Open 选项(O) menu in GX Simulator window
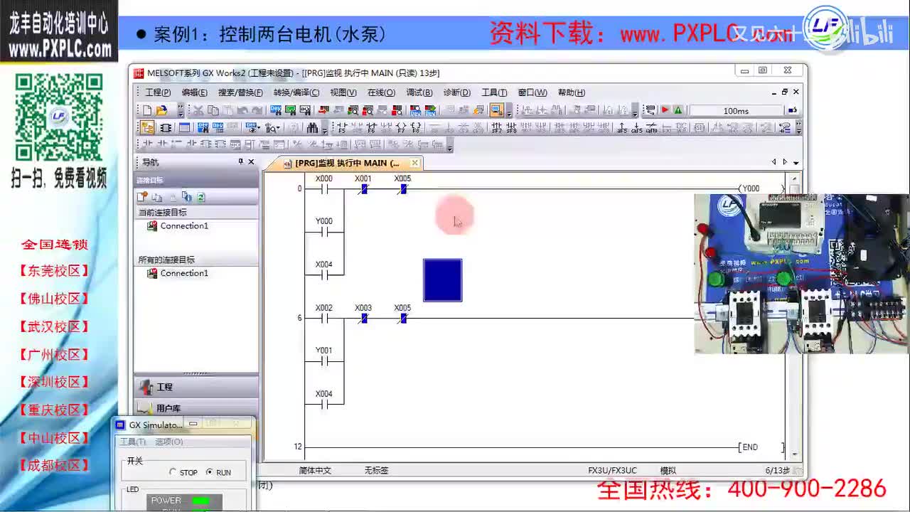 [169, 442]
